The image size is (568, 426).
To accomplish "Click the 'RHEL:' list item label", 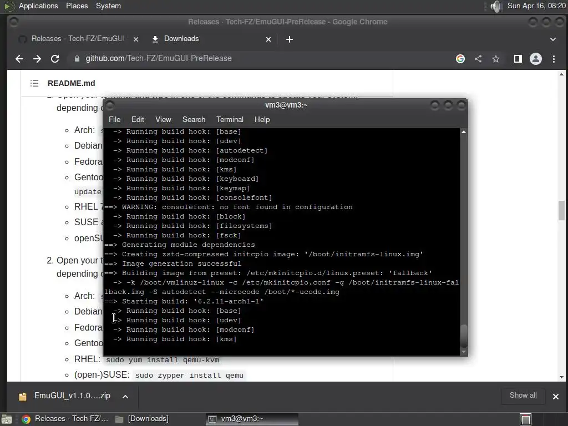I will pos(87,359).
